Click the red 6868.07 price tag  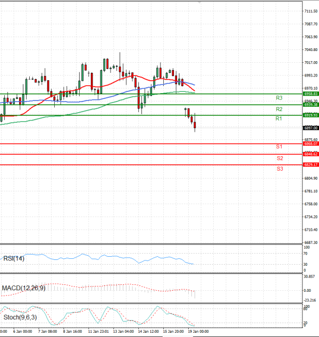tap(310, 144)
